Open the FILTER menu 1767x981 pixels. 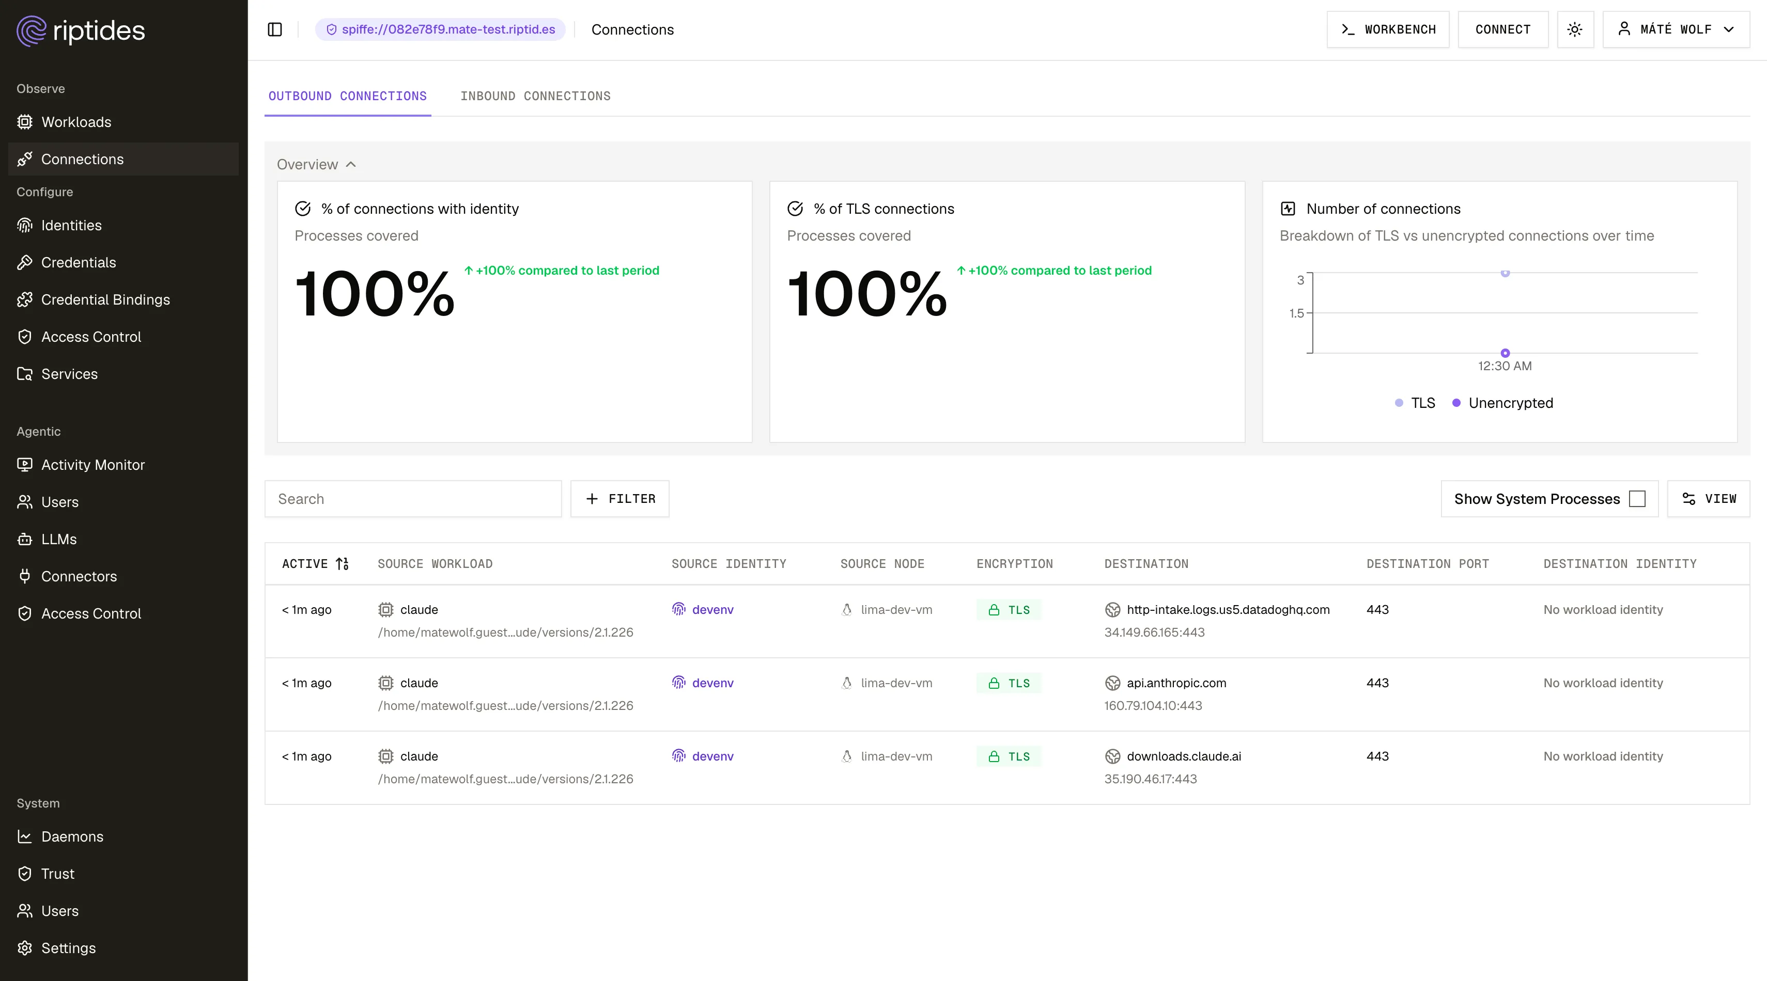coord(620,498)
